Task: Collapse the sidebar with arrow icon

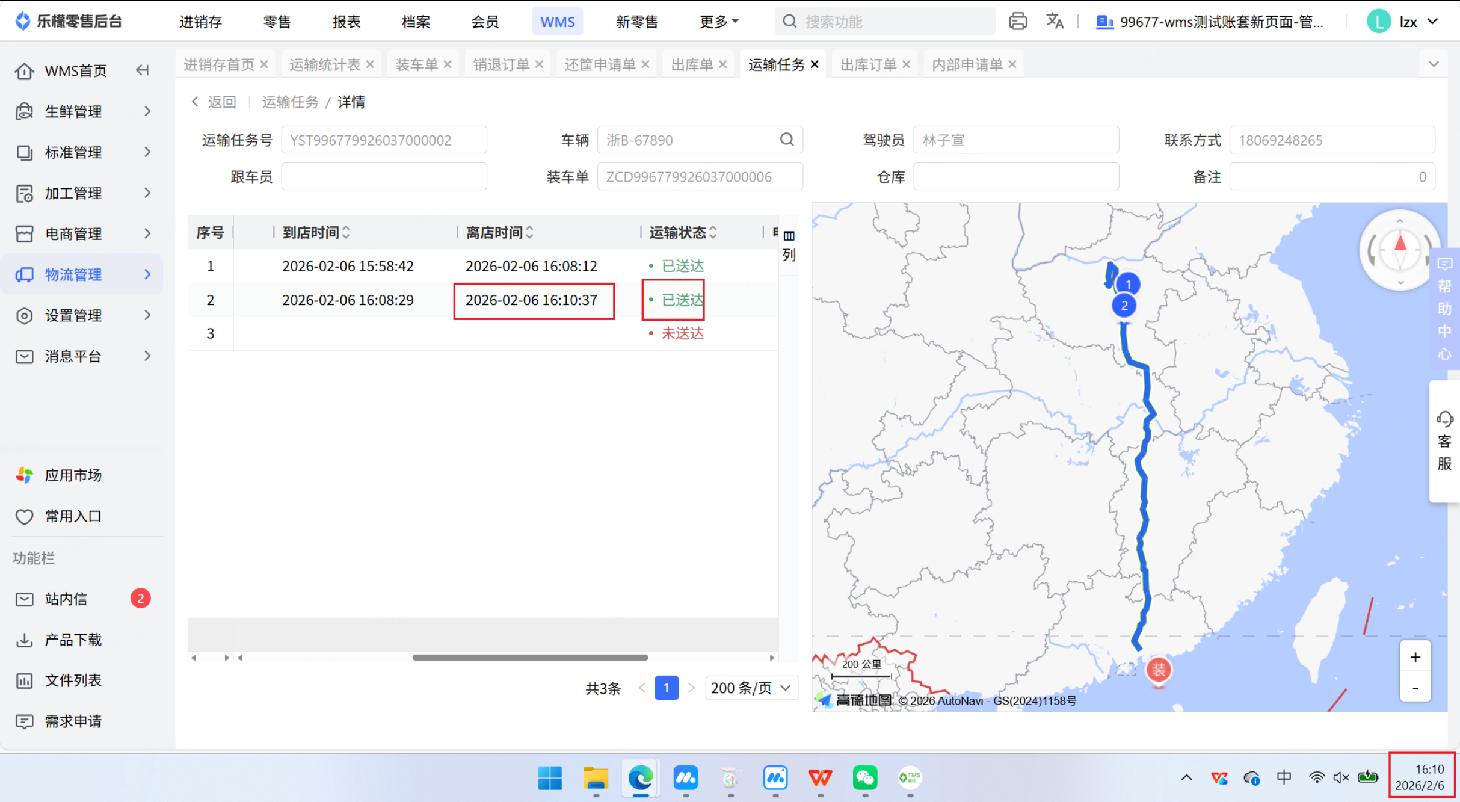Action: (142, 70)
